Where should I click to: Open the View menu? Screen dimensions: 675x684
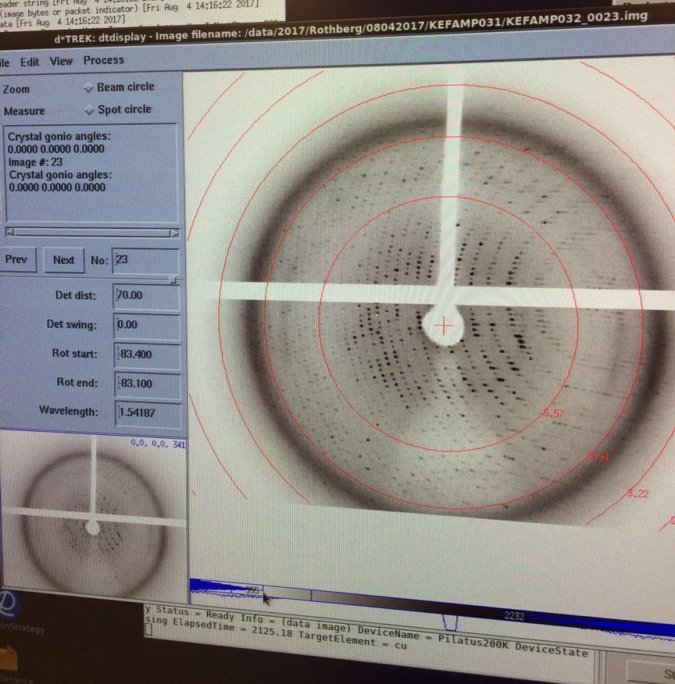(63, 61)
